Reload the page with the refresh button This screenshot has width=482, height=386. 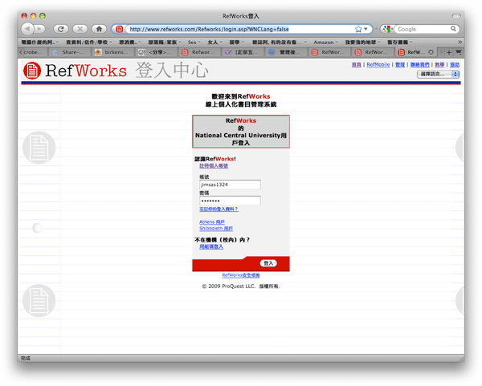(x=61, y=29)
